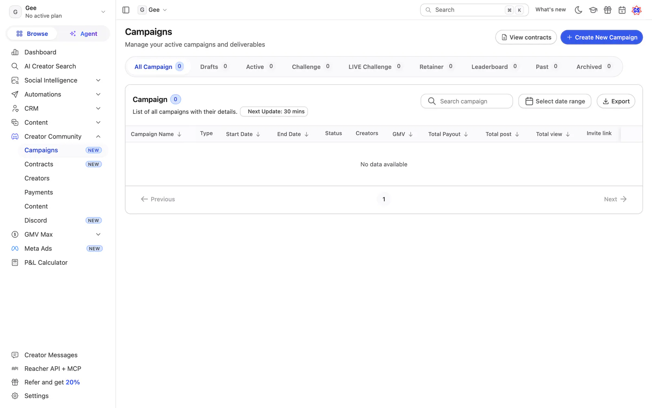Click Create New Campaign
This screenshot has height=408, width=652.
[x=601, y=37]
